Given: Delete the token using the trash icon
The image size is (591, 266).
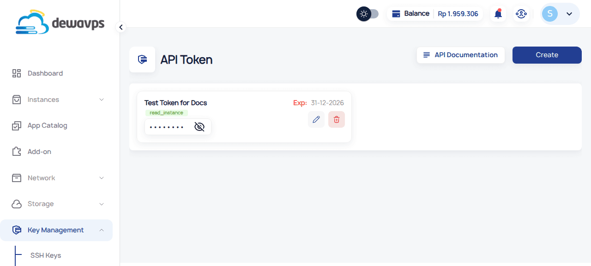Looking at the screenshot, I should (x=337, y=119).
